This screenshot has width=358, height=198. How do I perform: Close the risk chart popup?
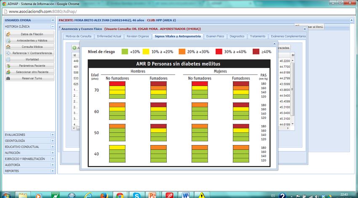pos(275,43)
